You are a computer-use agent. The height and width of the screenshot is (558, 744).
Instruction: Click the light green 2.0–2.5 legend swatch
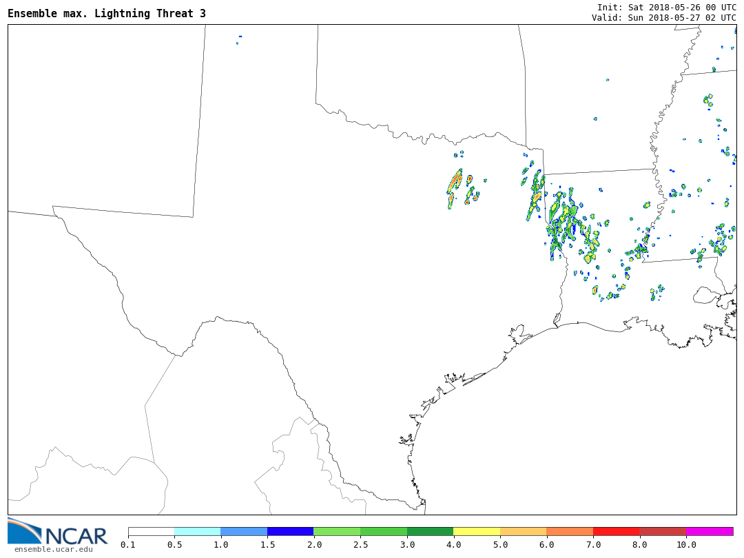pos(337,531)
